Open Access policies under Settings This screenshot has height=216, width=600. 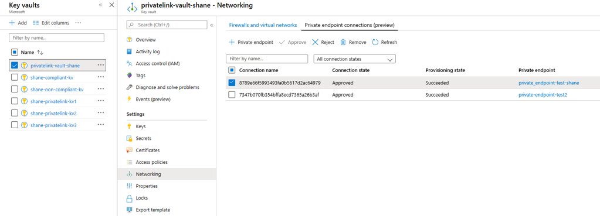(151, 162)
